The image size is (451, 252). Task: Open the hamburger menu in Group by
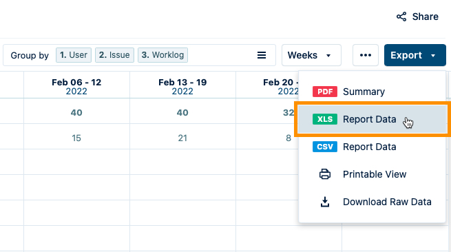[262, 55]
